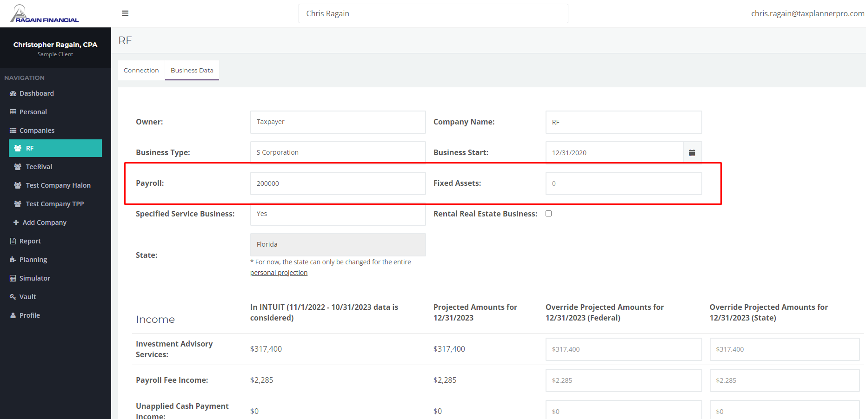Open the Business Type dropdown
This screenshot has width=866, height=419.
pos(338,152)
